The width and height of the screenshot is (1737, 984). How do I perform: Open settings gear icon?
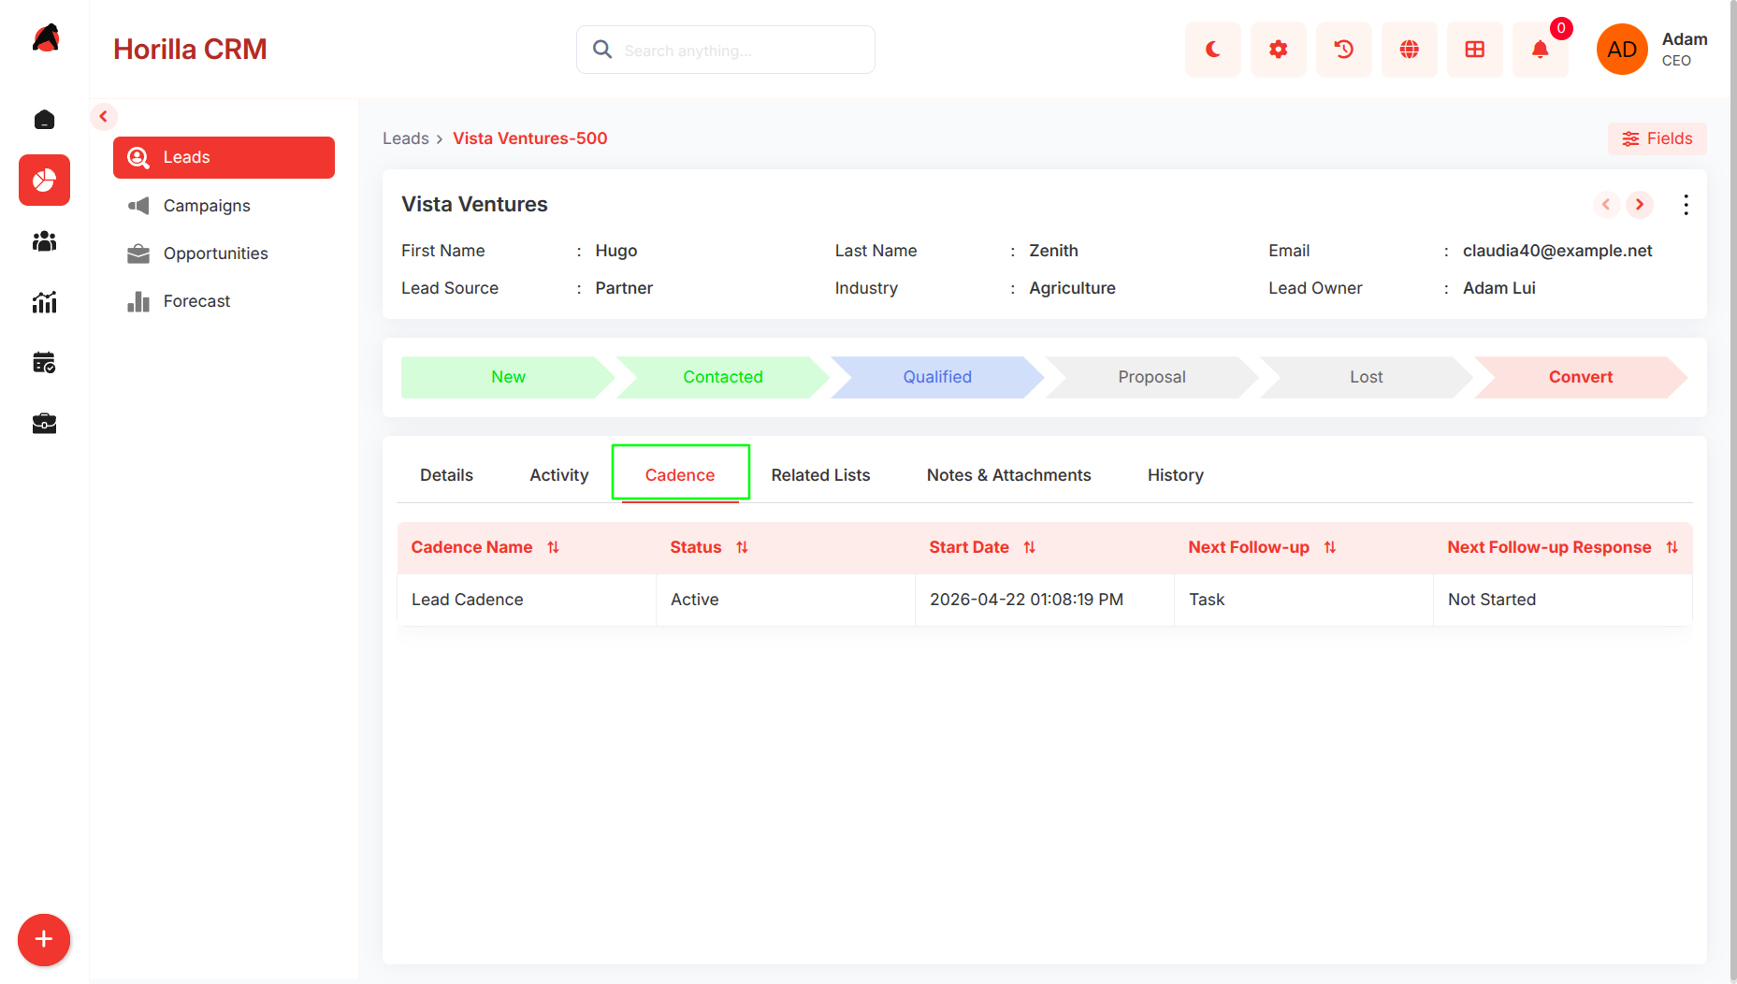pyautogui.click(x=1279, y=50)
